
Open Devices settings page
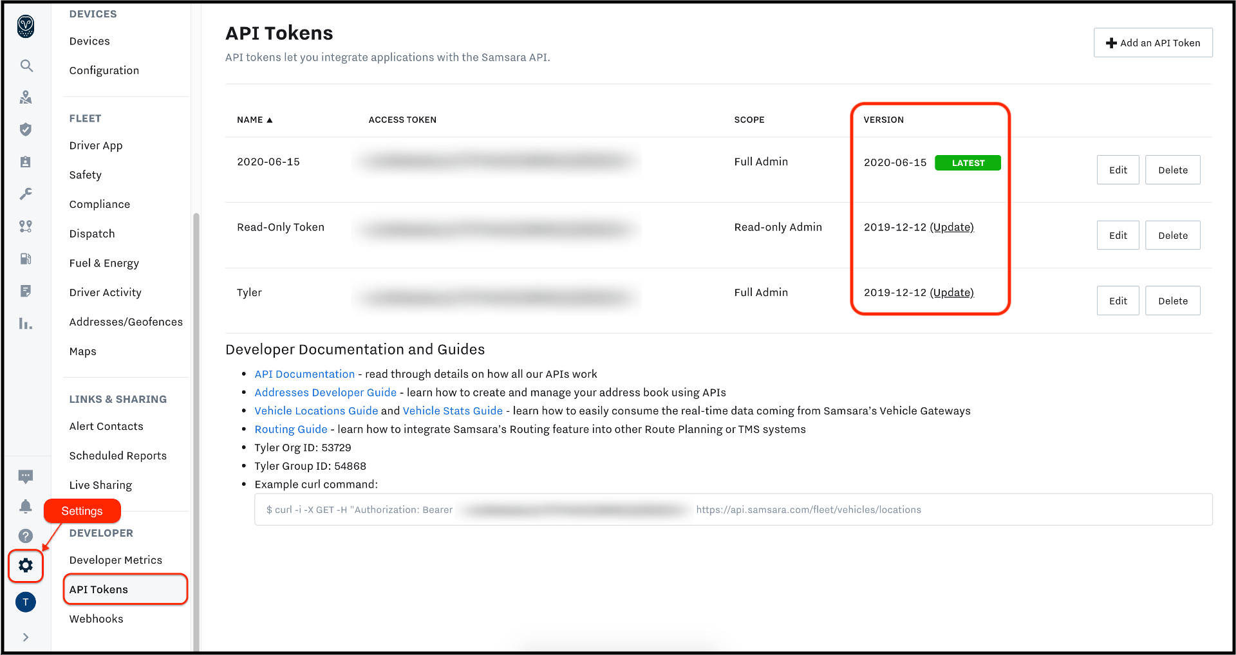pyautogui.click(x=89, y=41)
